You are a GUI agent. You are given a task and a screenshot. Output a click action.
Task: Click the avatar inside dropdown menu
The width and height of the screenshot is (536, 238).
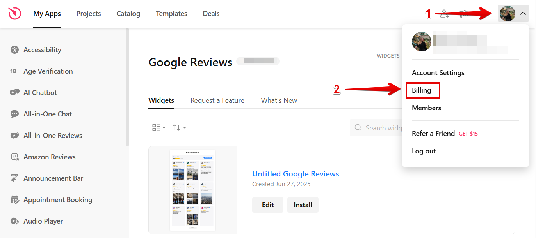[422, 42]
